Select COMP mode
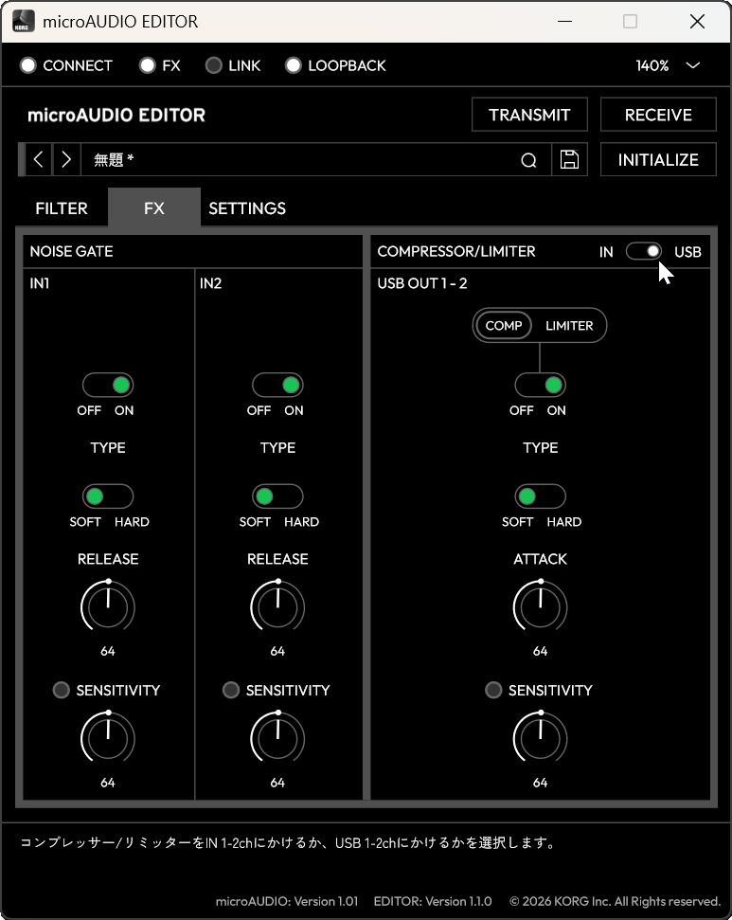Image resolution: width=732 pixels, height=920 pixels. click(x=504, y=326)
